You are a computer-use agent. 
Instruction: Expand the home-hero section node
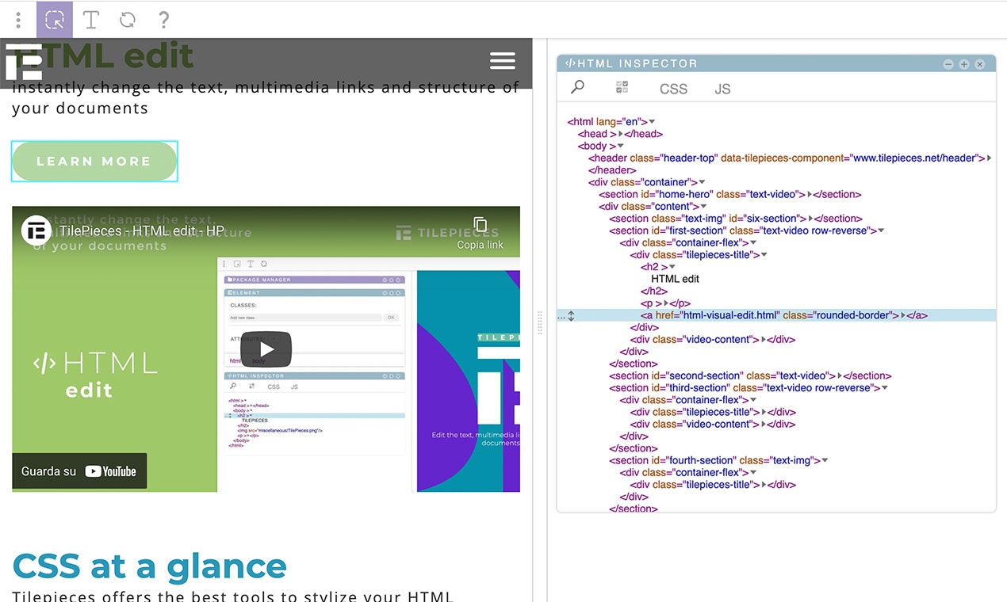pyautogui.click(x=810, y=195)
